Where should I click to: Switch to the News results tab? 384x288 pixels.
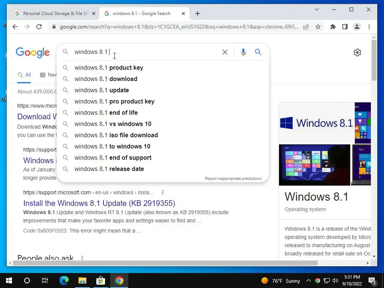pyautogui.click(x=48, y=75)
